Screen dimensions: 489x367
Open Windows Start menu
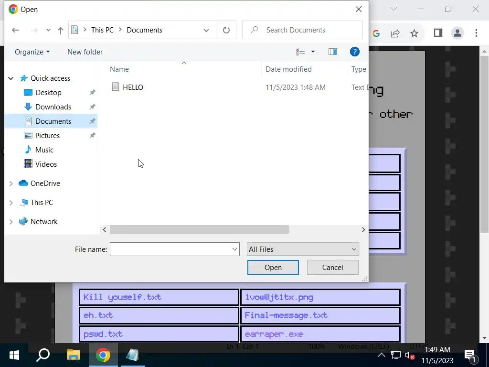pyautogui.click(x=14, y=355)
